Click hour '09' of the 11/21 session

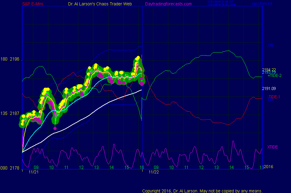pos(36,167)
